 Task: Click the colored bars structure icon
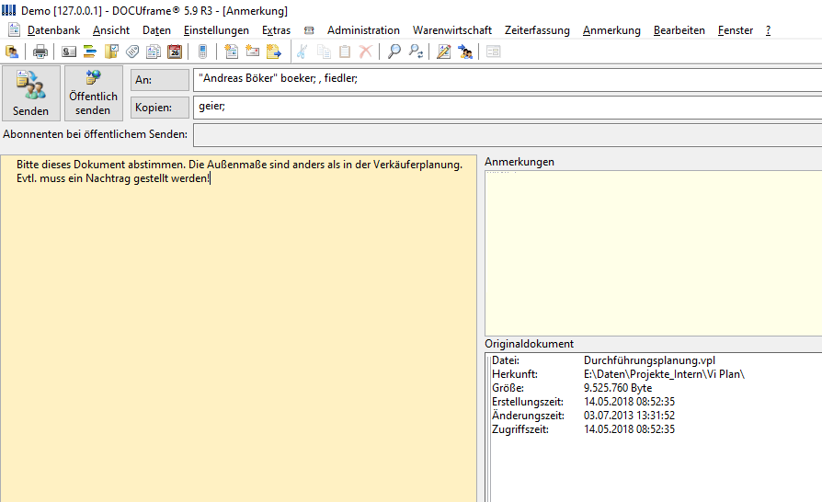89,51
